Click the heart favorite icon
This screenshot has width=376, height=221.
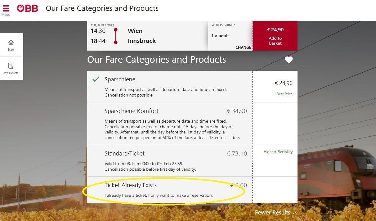click(289, 60)
